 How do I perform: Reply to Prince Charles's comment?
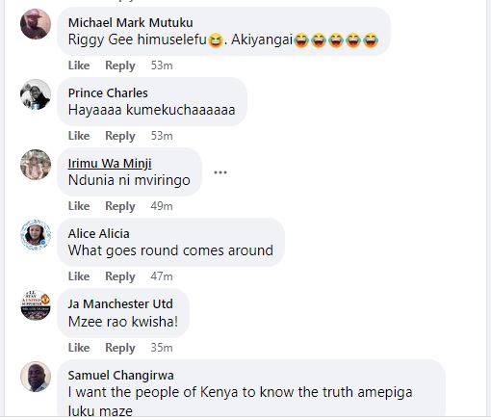pos(120,136)
